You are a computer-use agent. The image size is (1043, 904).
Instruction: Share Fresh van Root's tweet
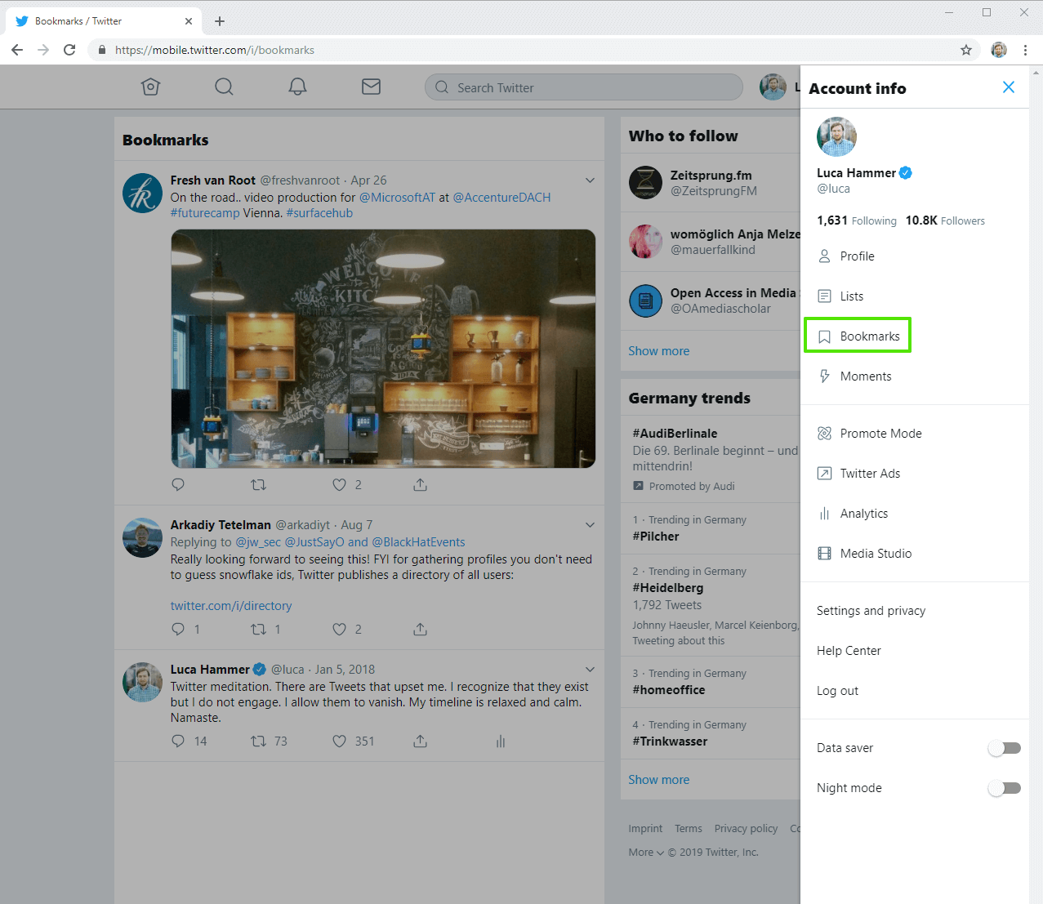coord(420,485)
